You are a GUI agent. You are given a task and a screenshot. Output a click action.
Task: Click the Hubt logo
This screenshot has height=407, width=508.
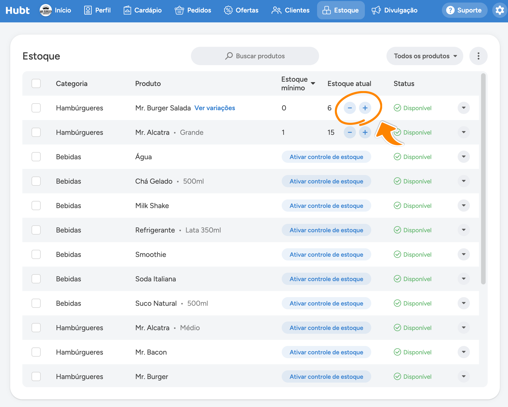point(18,10)
